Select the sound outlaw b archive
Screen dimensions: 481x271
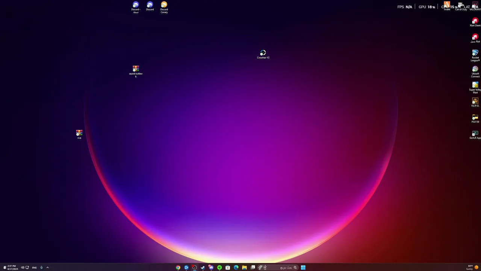136,71
